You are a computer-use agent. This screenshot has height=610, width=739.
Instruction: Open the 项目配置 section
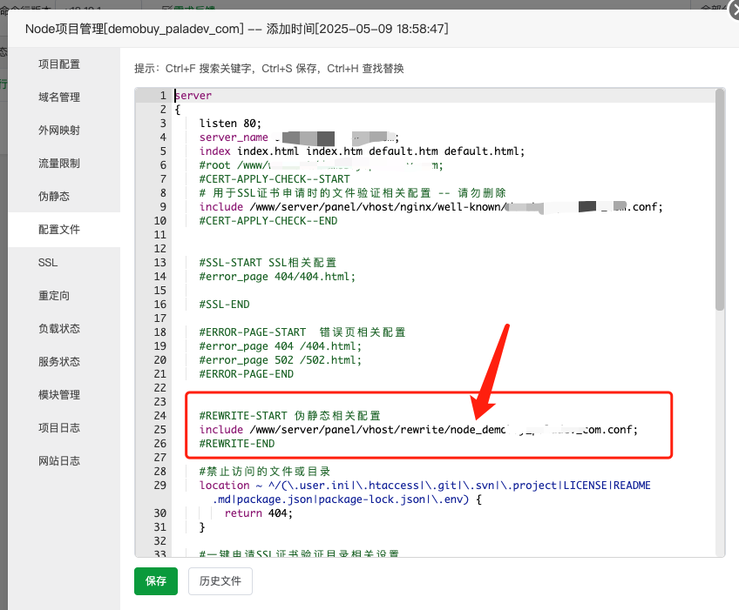tap(59, 64)
